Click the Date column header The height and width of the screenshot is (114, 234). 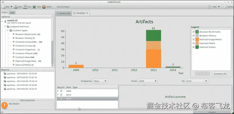coord(69,87)
